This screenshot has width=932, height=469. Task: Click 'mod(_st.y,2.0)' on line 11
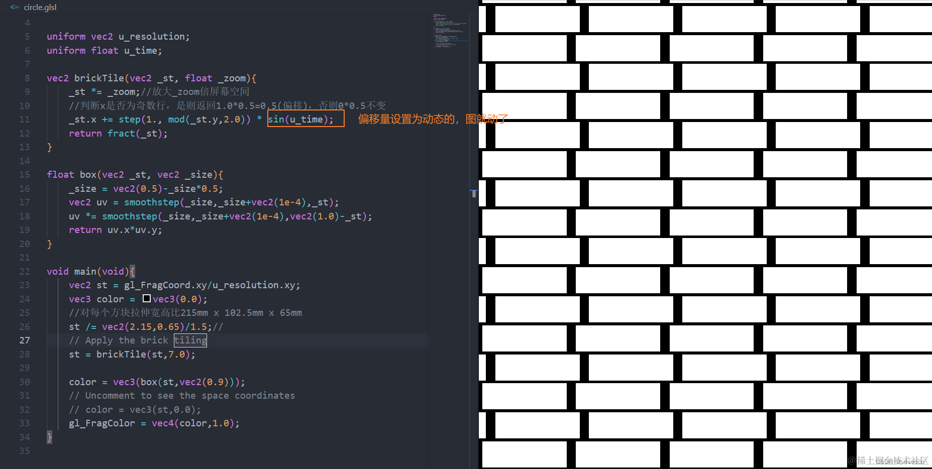[x=206, y=120]
